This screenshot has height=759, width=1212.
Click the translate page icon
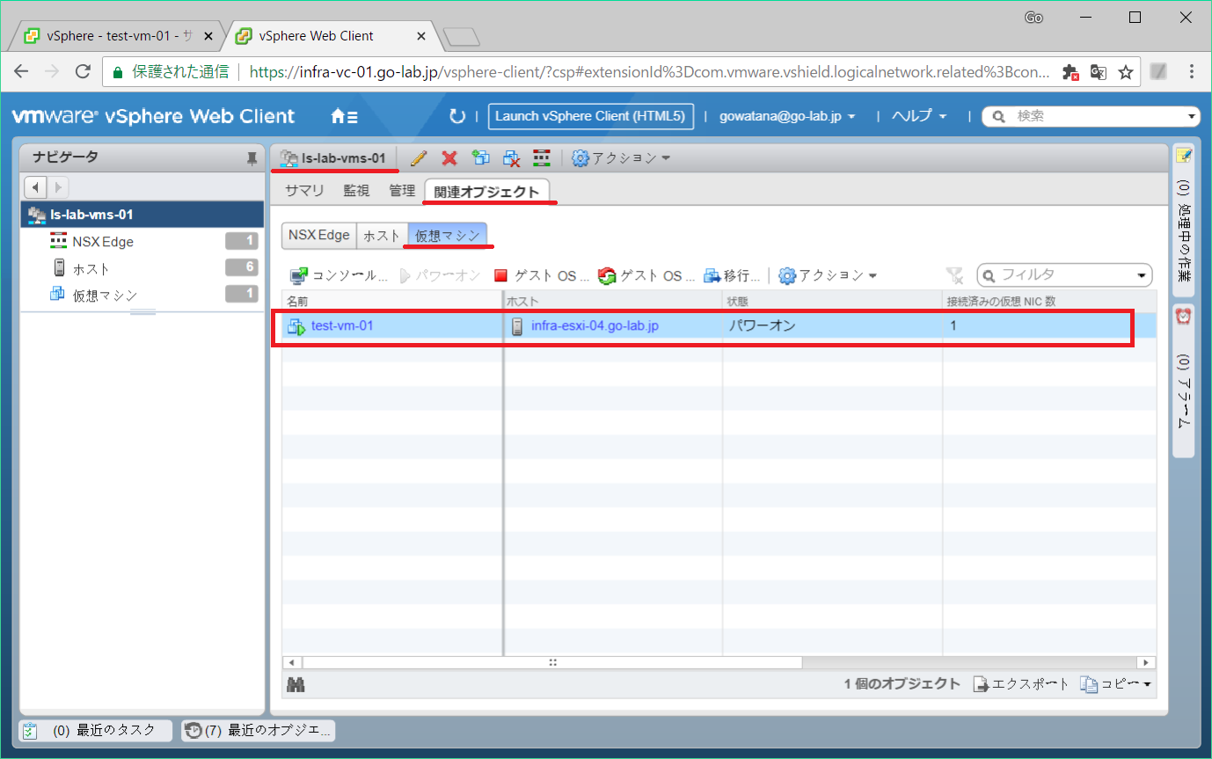[1098, 72]
